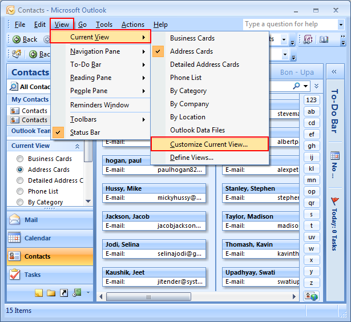
Task: Select By Category radio button
Action: coord(20,202)
